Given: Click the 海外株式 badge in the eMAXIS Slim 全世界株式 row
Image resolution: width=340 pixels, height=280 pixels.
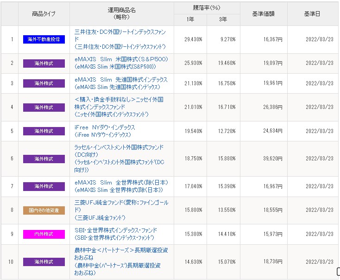Looking at the screenshot, I should pyautogui.click(x=44, y=186).
